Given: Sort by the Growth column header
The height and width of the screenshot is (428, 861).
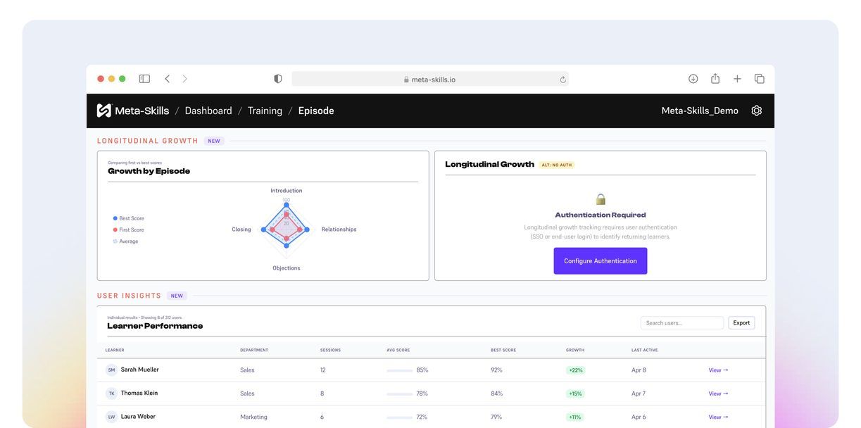Looking at the screenshot, I should (575, 350).
